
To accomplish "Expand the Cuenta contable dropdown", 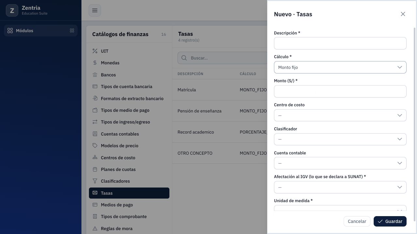I will click(340, 163).
